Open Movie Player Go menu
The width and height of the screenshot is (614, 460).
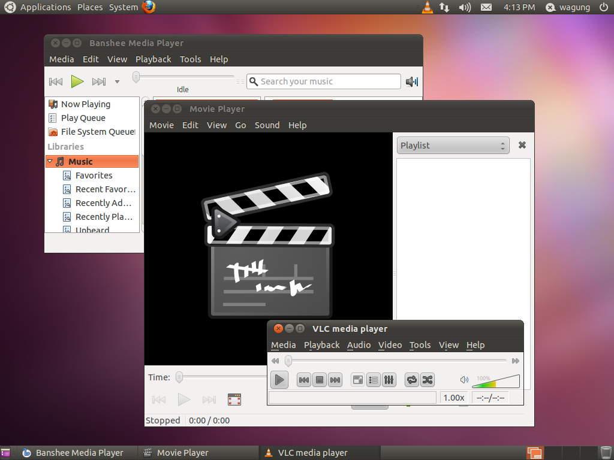240,125
